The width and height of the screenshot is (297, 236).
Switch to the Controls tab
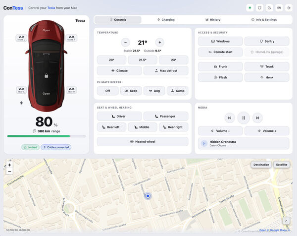coord(118,20)
